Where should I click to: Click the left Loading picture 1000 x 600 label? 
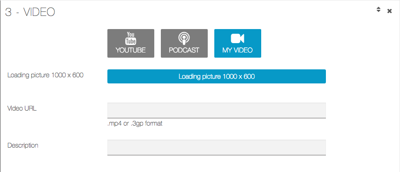pyautogui.click(x=45, y=75)
